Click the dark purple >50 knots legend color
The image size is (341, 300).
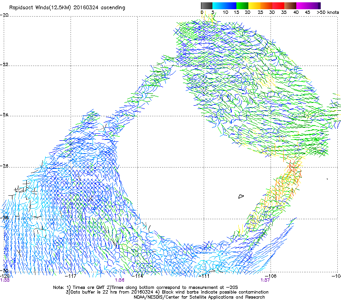319,6
